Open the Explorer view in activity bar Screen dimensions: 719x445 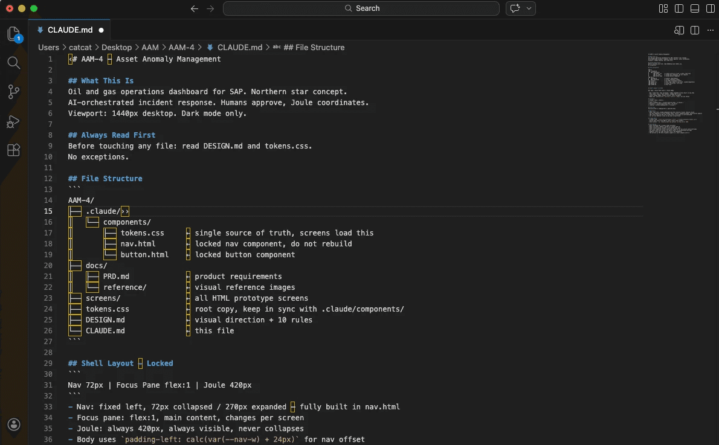tap(14, 34)
